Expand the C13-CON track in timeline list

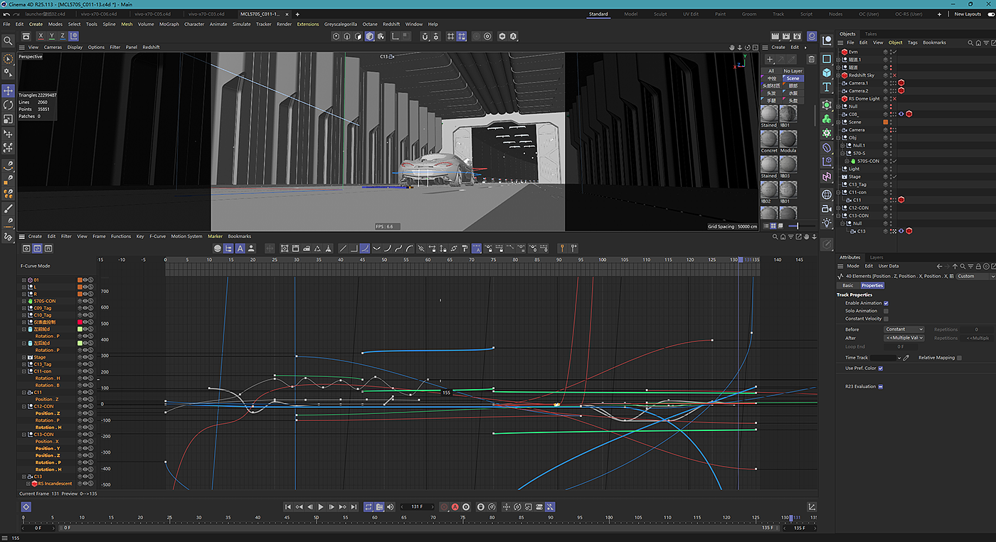(x=24, y=434)
